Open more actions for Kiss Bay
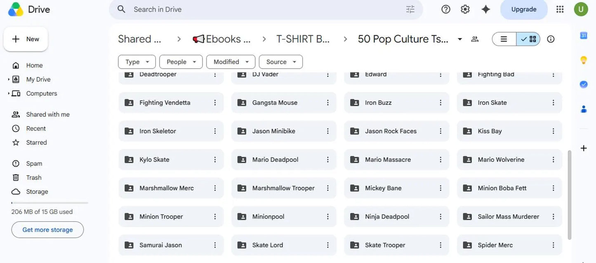 554,131
